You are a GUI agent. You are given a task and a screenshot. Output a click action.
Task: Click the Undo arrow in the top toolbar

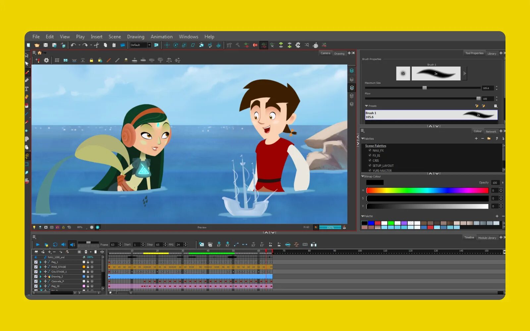tap(73, 45)
